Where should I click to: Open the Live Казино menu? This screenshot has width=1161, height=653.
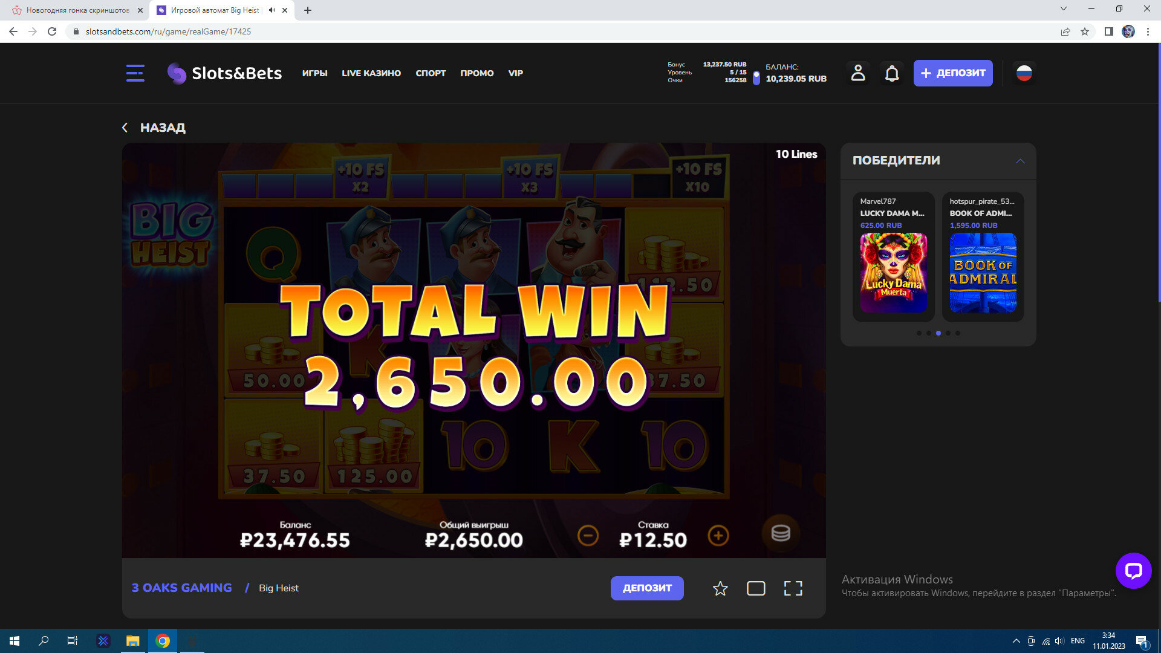tap(371, 73)
